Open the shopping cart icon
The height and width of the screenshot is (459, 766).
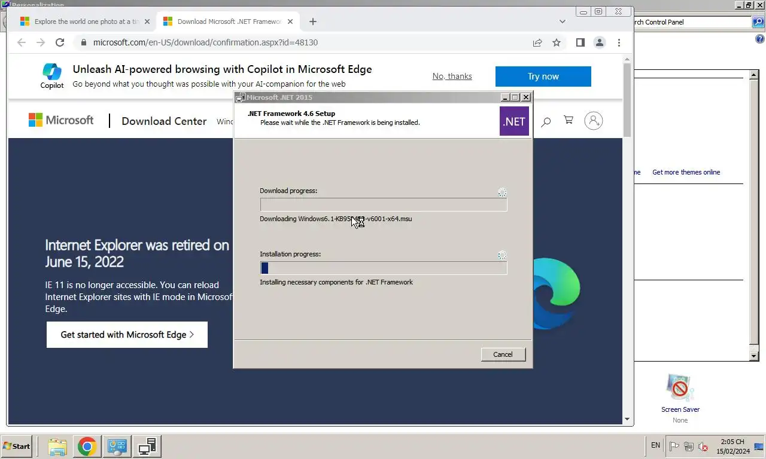(569, 121)
